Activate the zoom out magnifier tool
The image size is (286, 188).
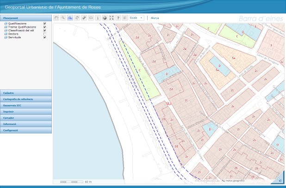(x=70, y=18)
